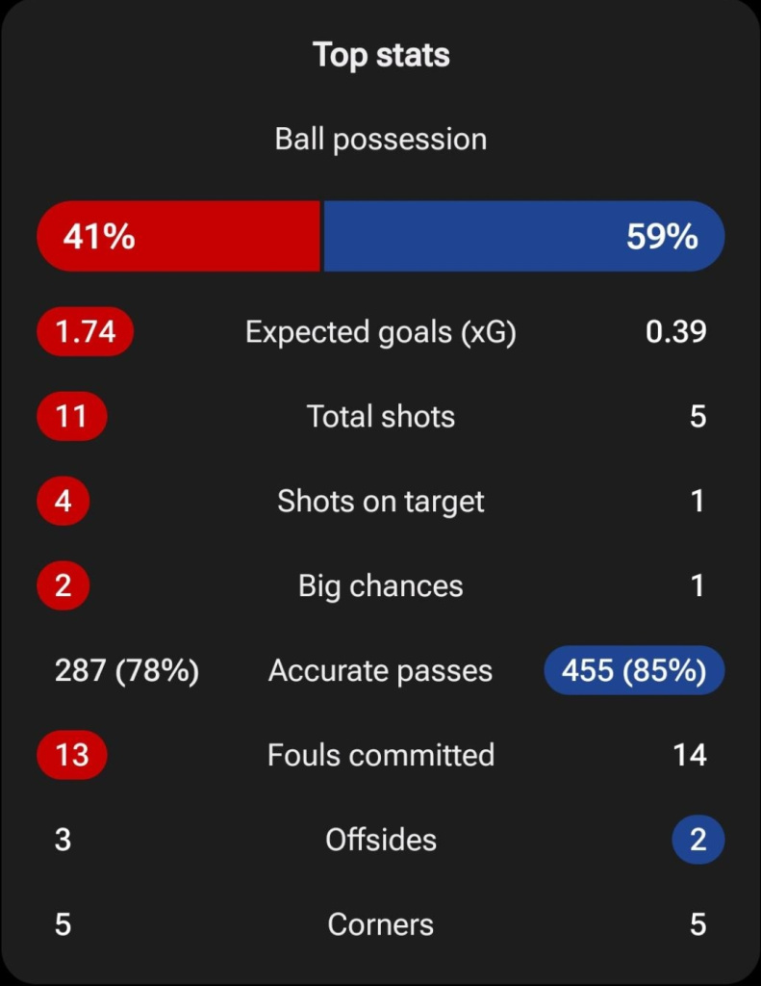761x986 pixels.
Task: Click the 287 (78%) accurate passes value
Action: click(127, 670)
